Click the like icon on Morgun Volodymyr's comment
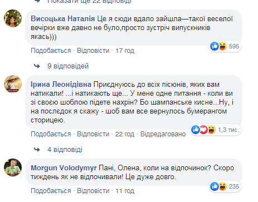 pos(215,186)
